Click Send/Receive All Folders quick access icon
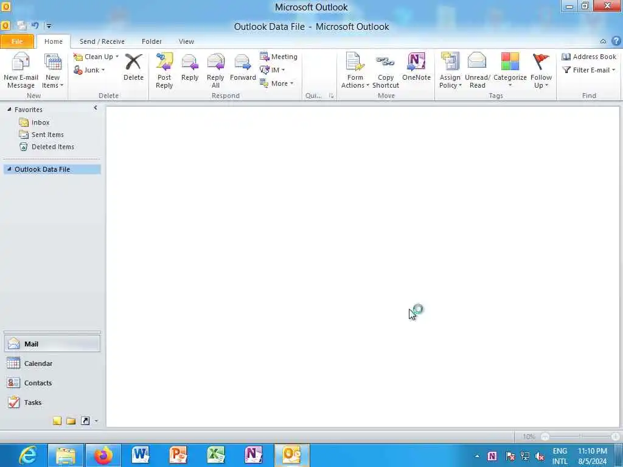 pos(22,26)
